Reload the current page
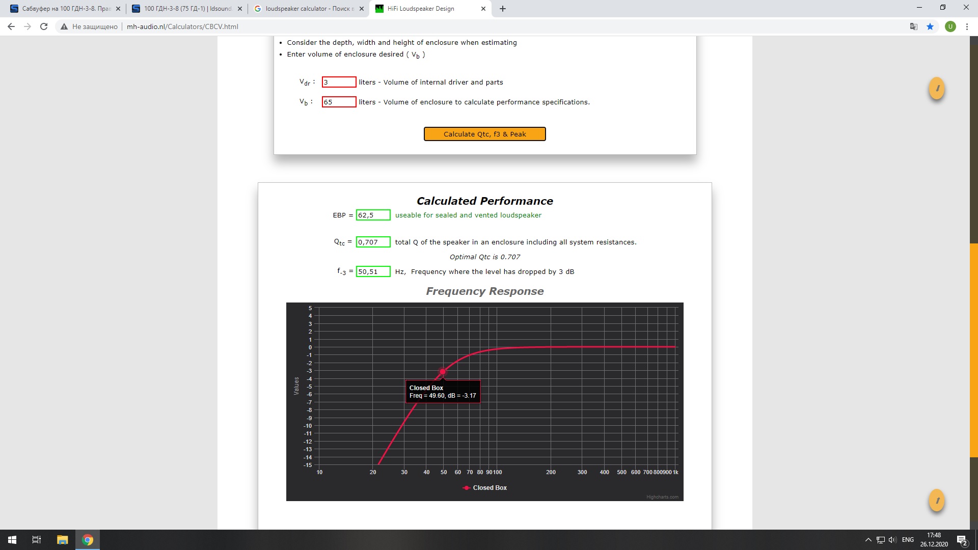Image resolution: width=978 pixels, height=550 pixels. [44, 26]
